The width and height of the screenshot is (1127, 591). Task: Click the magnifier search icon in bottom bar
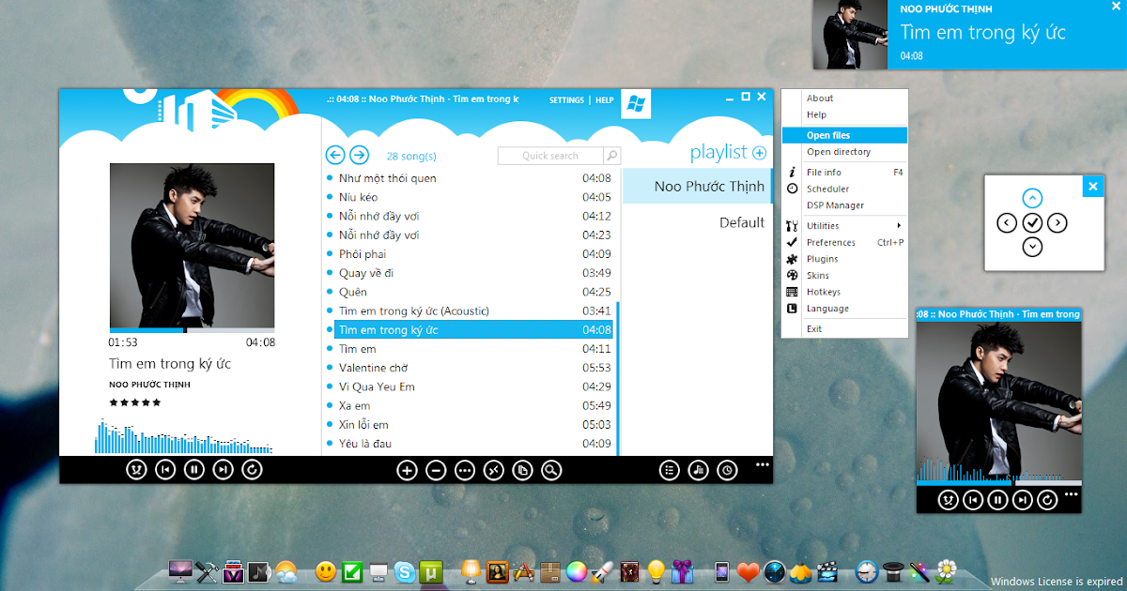pos(551,471)
